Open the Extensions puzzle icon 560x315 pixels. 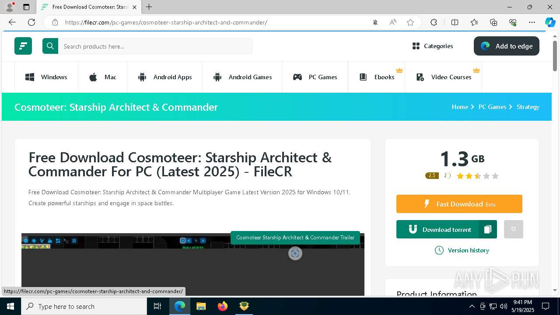(x=434, y=22)
